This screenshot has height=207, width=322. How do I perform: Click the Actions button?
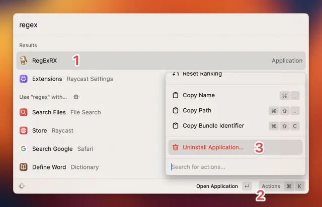pos(282,186)
